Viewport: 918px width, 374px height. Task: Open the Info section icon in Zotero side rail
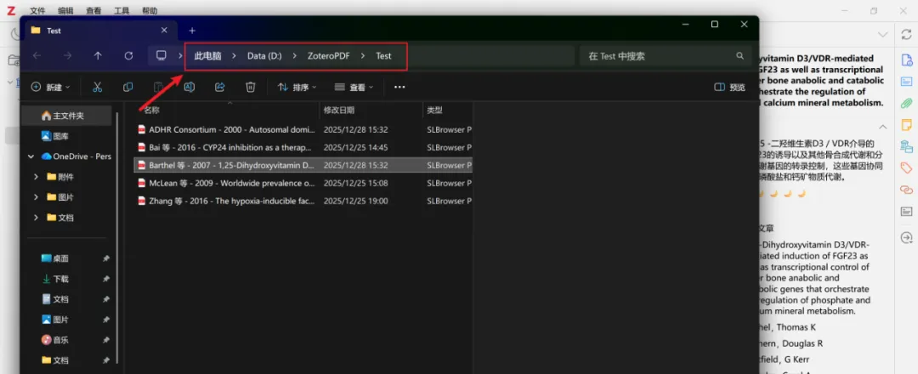(x=906, y=59)
